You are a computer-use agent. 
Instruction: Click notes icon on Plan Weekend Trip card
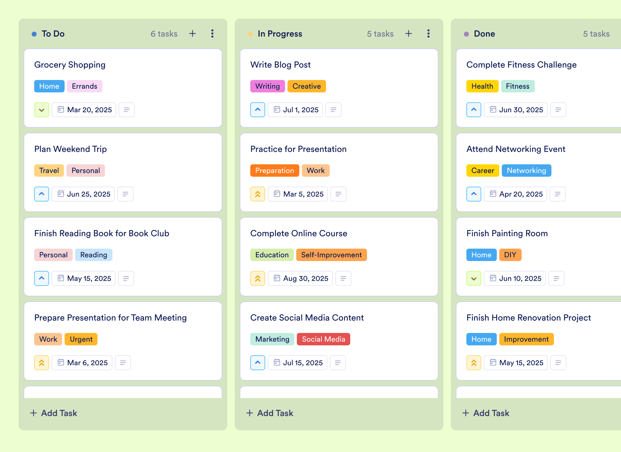click(125, 194)
